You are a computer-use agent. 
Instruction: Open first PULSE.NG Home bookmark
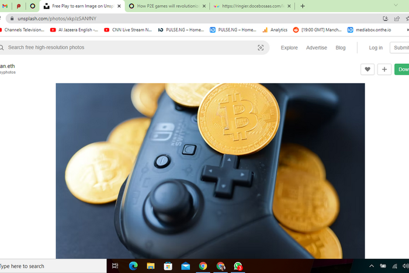pyautogui.click(x=181, y=30)
